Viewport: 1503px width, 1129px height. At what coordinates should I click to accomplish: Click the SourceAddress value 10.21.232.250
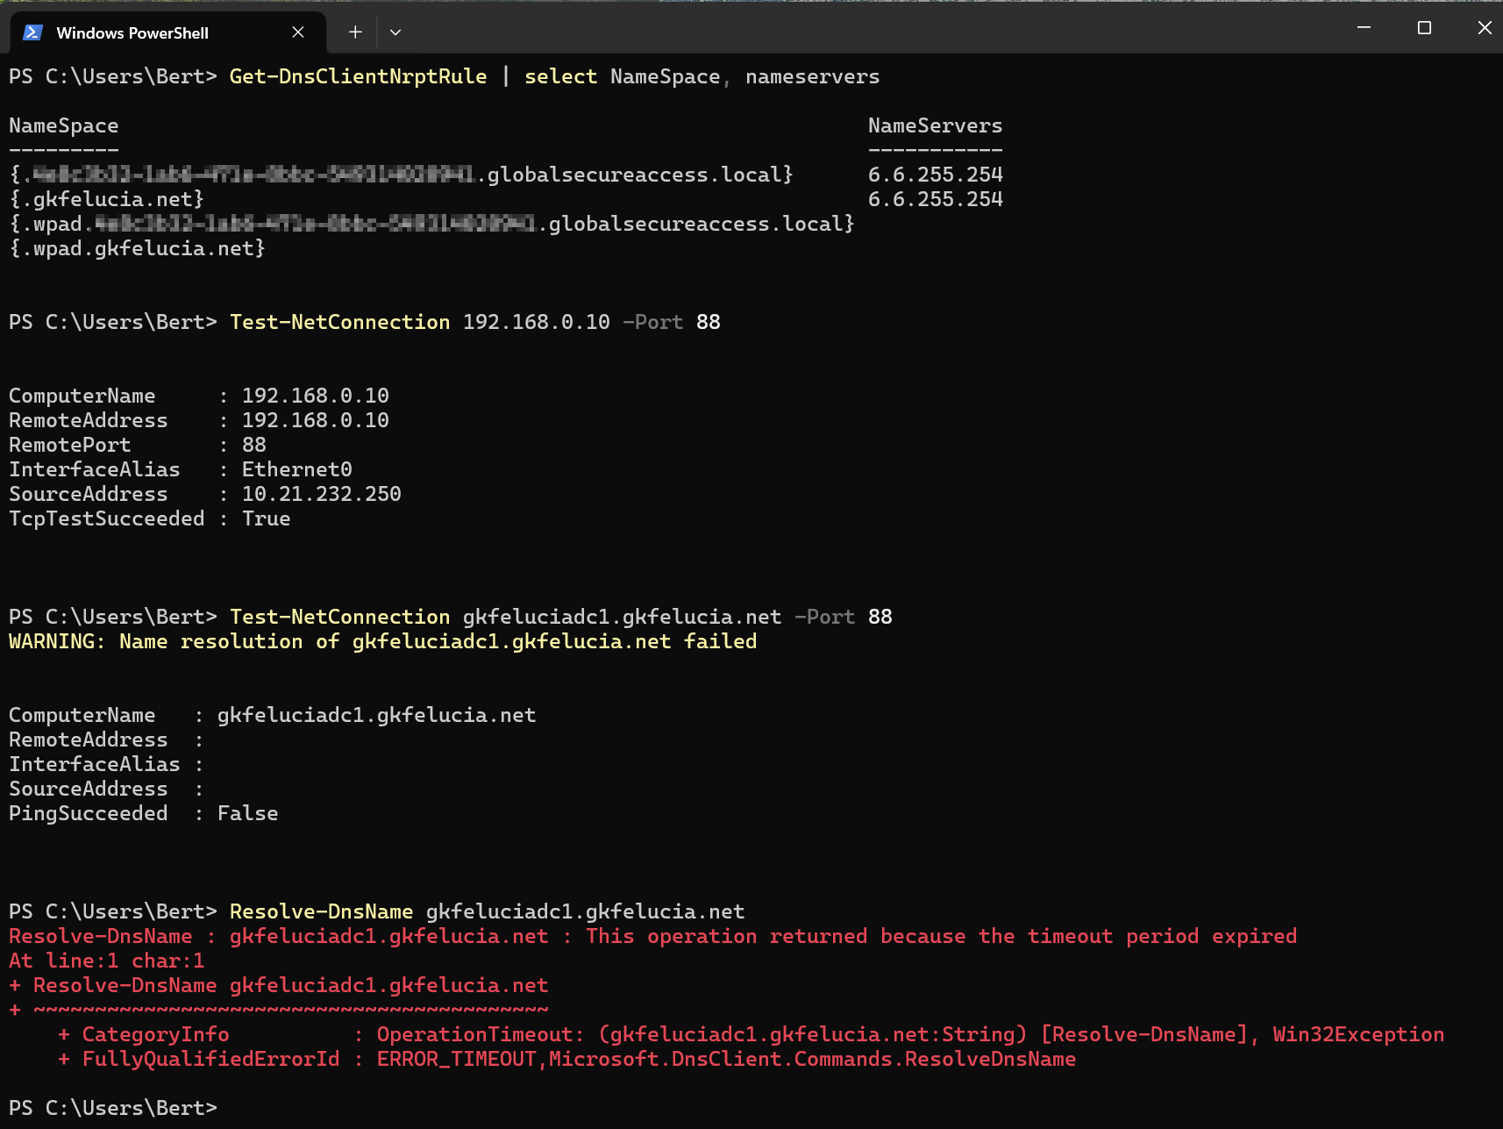[x=322, y=495]
